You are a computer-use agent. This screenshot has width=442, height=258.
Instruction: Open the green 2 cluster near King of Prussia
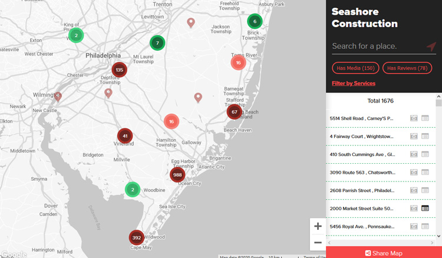coord(76,35)
